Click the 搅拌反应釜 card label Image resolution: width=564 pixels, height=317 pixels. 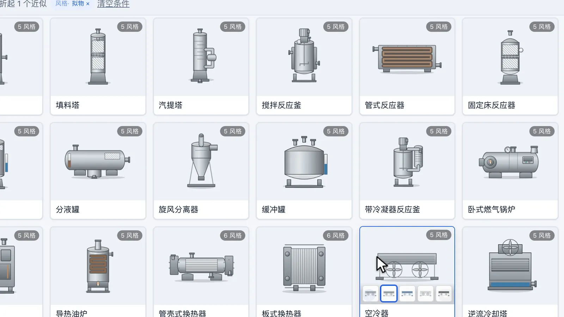coord(281,105)
